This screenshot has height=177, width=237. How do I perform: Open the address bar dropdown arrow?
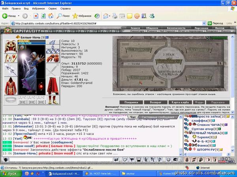pyautogui.click(x=204, y=23)
